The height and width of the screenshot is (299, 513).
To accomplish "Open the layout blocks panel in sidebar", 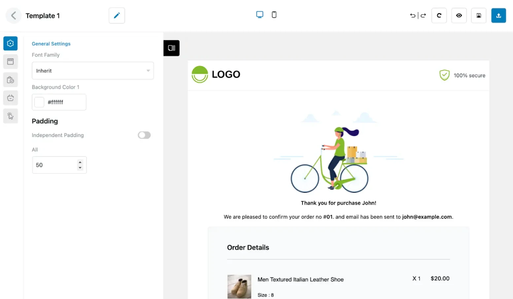I will tap(10, 61).
